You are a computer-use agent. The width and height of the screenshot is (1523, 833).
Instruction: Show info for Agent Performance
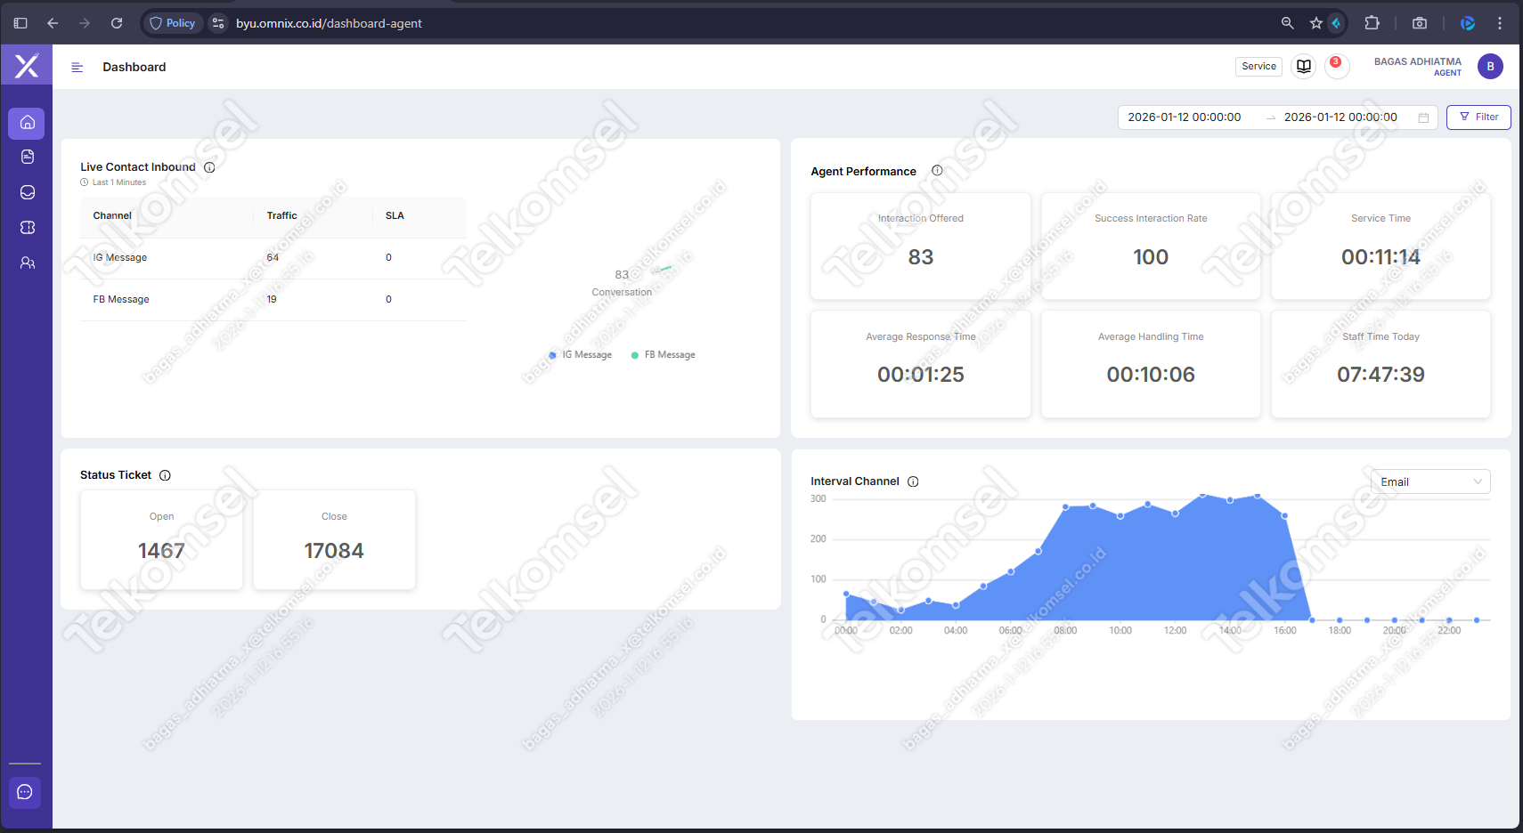(937, 171)
